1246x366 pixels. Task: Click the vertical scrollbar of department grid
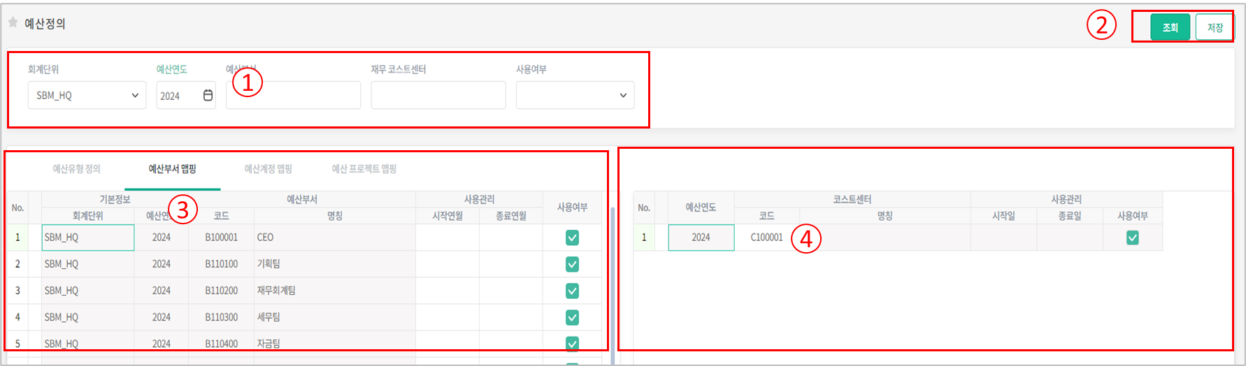613,279
